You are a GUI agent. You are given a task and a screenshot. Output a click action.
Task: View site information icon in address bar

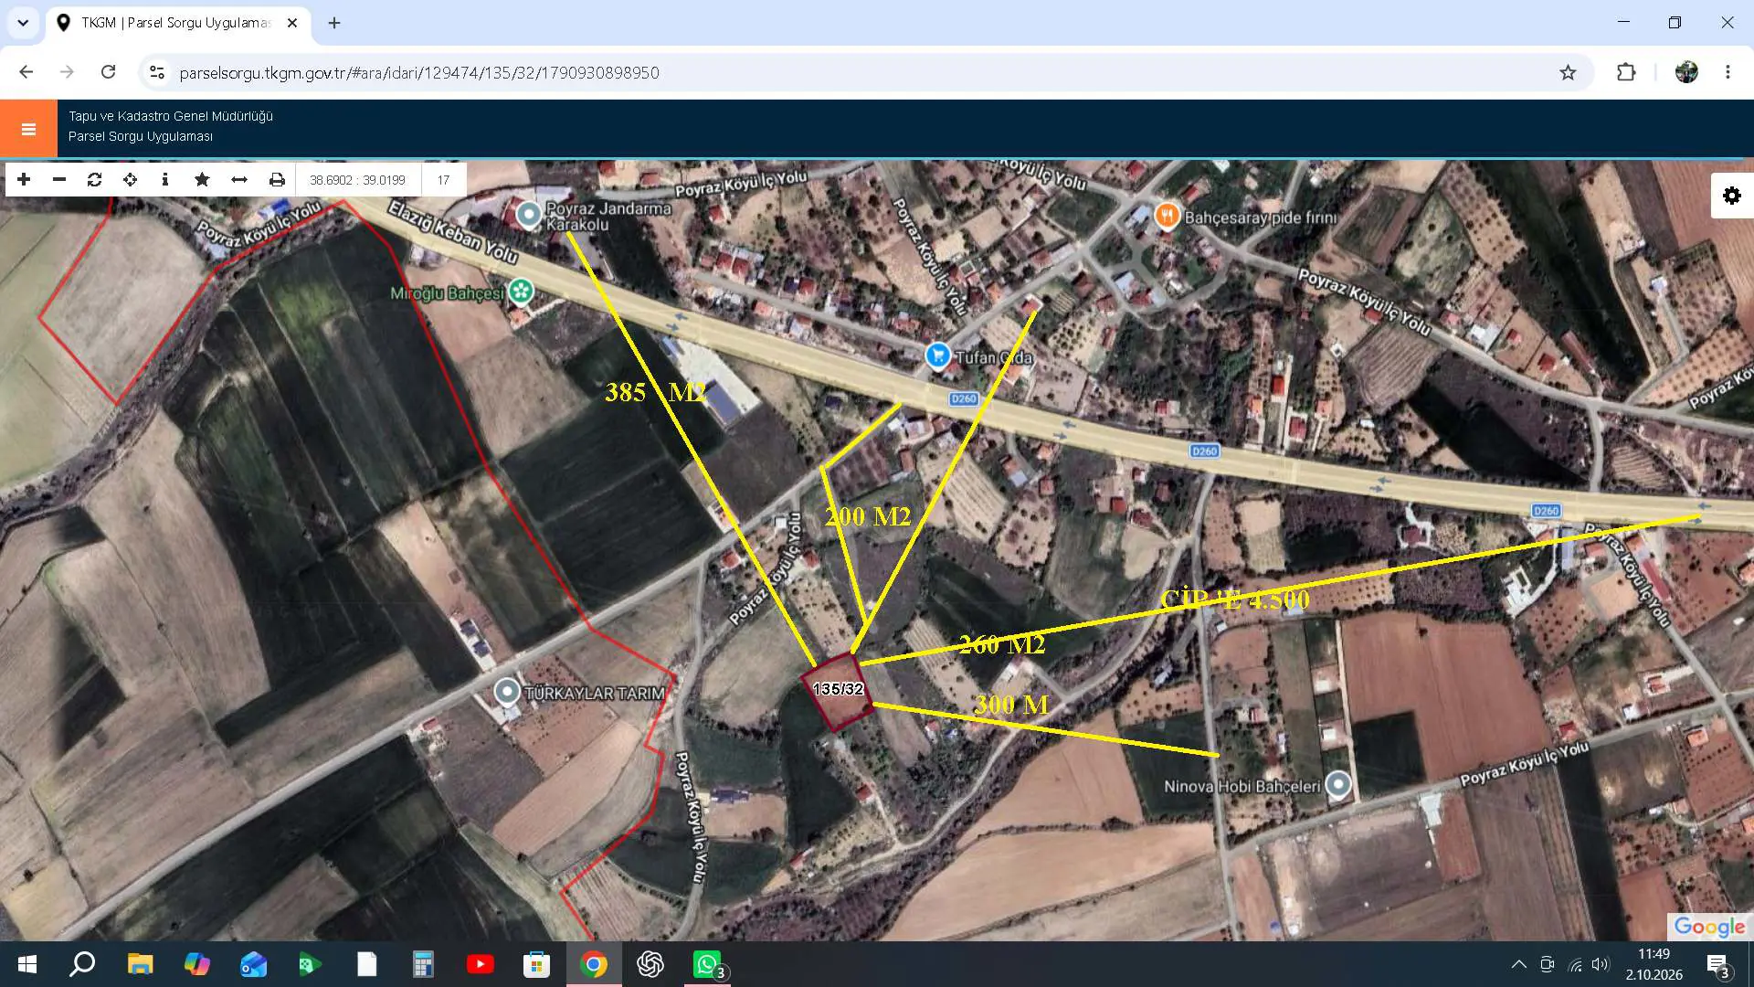(x=157, y=72)
